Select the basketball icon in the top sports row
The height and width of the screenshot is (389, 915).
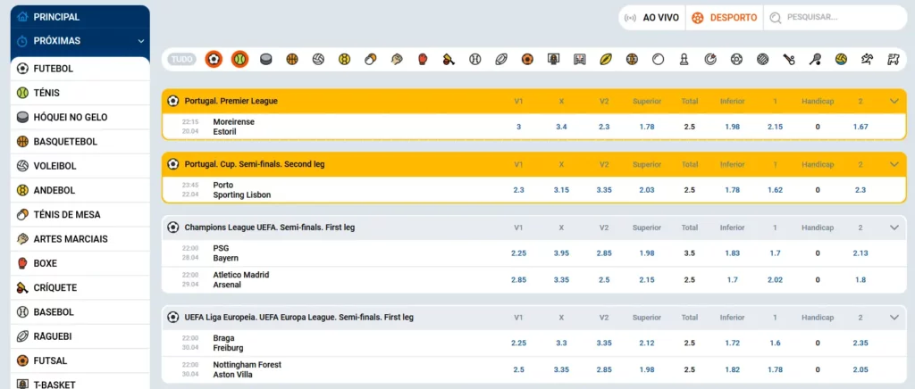point(292,60)
